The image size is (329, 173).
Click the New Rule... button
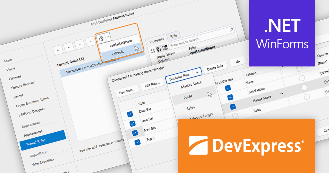point(127,92)
